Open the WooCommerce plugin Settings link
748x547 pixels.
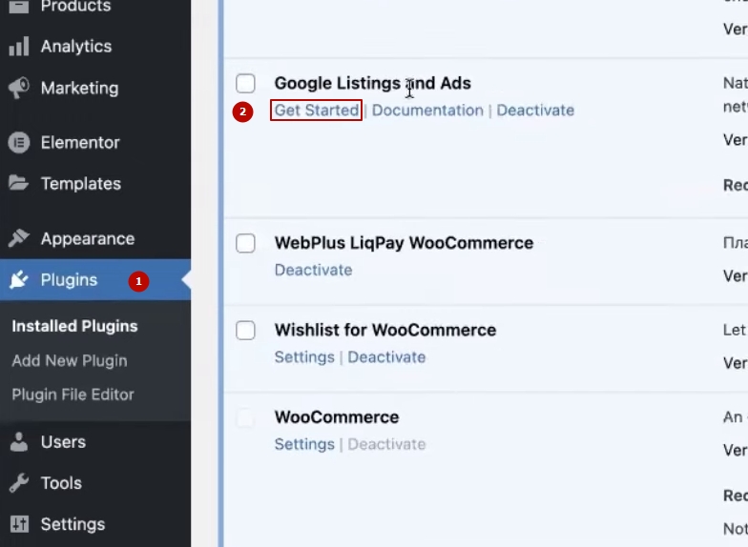[x=304, y=444]
